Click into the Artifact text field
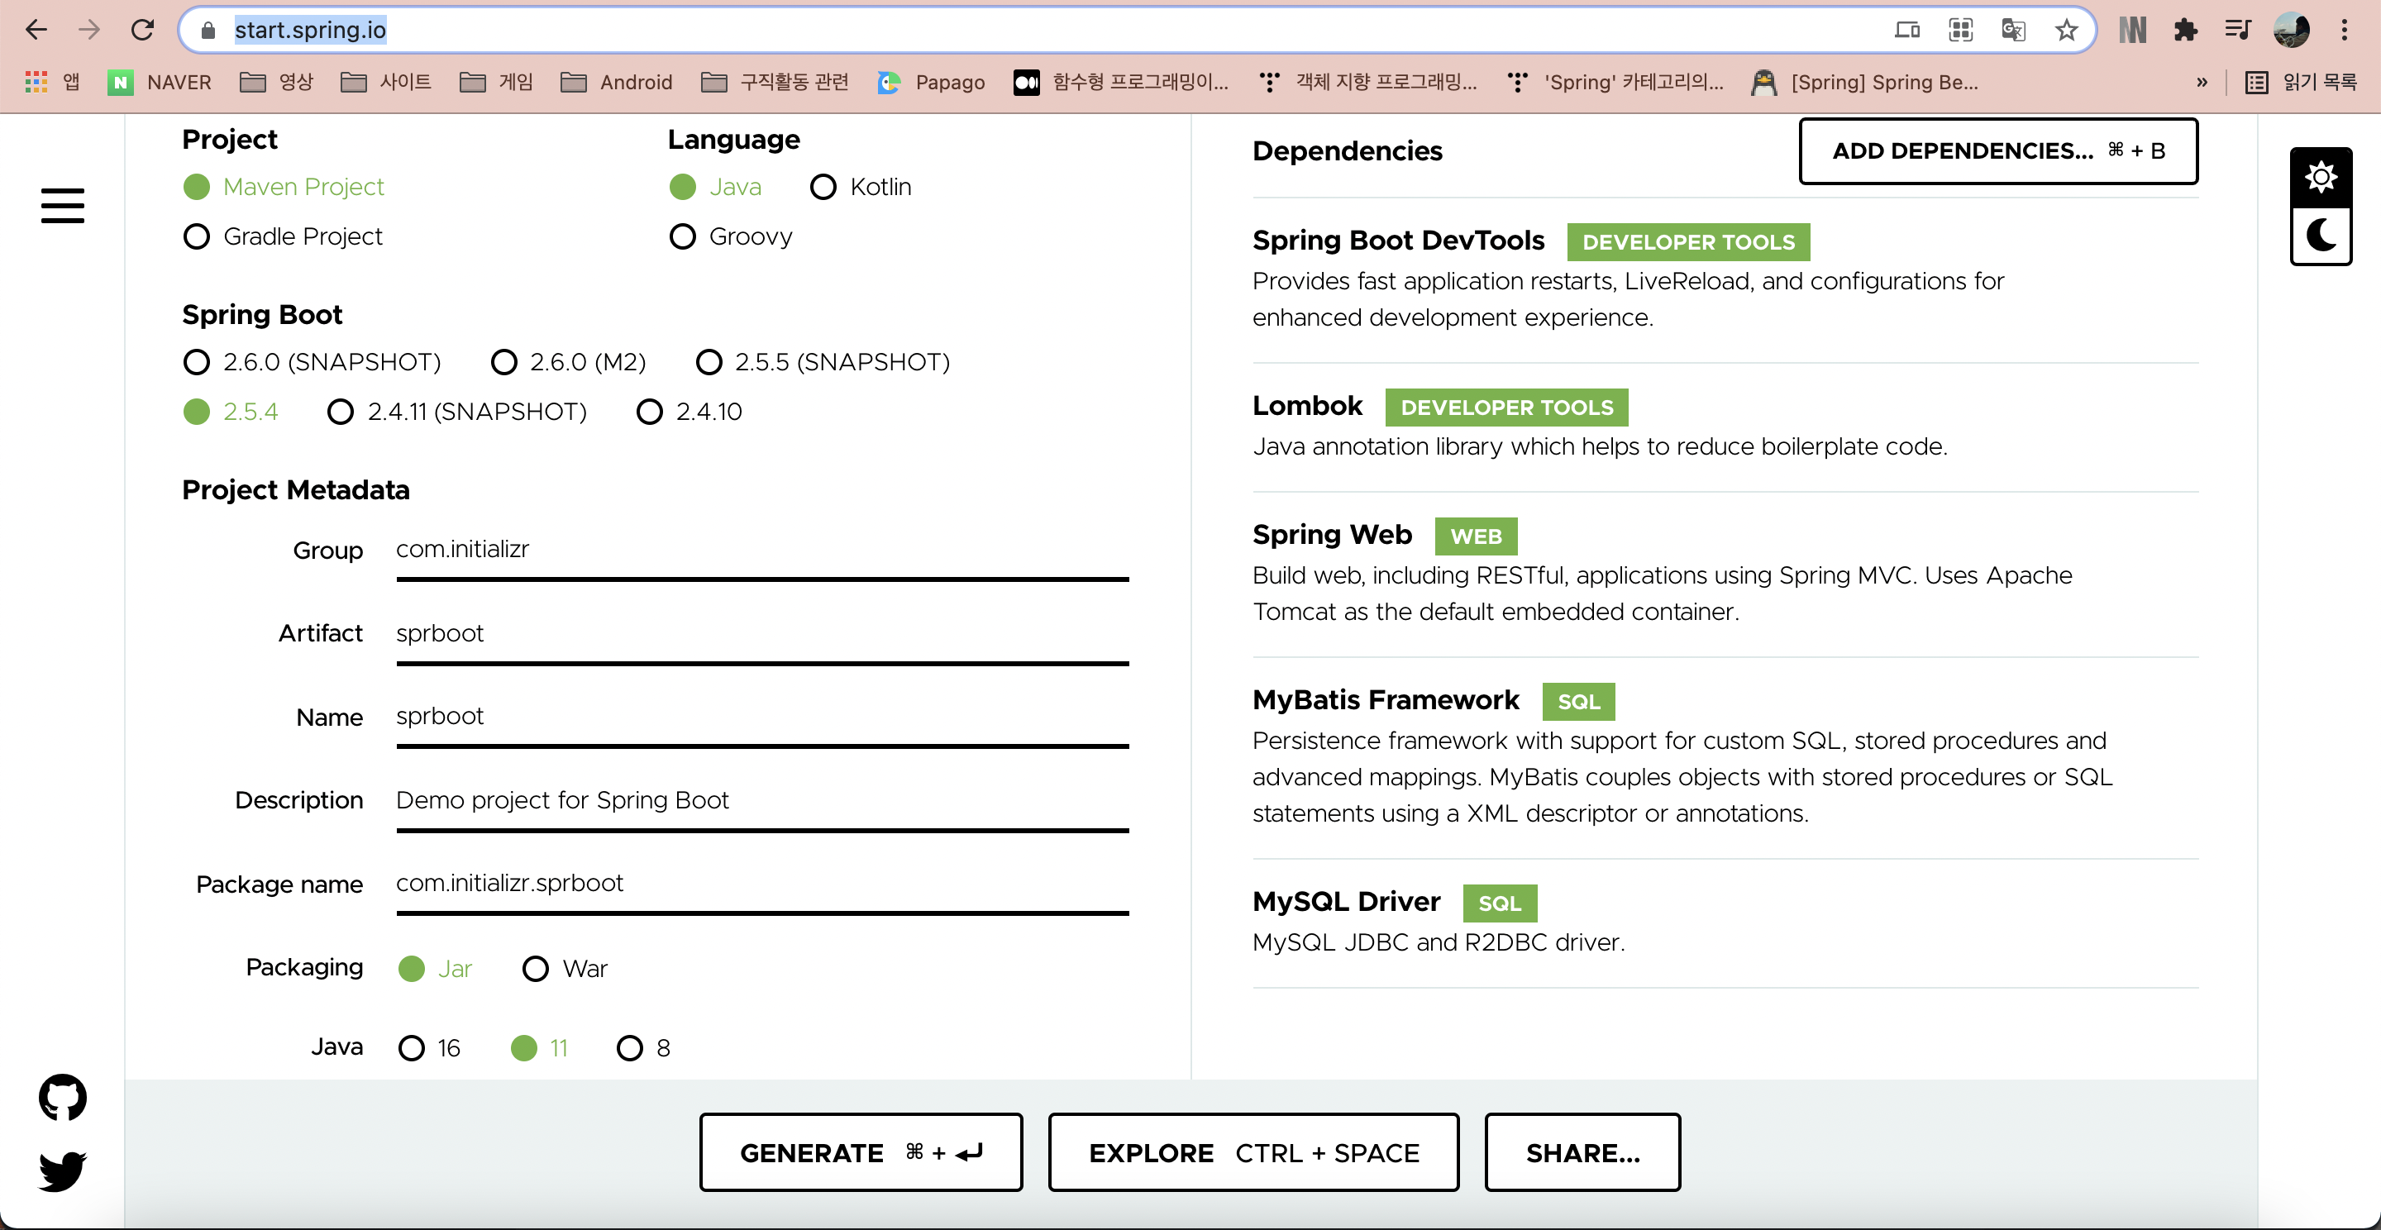The width and height of the screenshot is (2381, 1230). click(x=761, y=634)
